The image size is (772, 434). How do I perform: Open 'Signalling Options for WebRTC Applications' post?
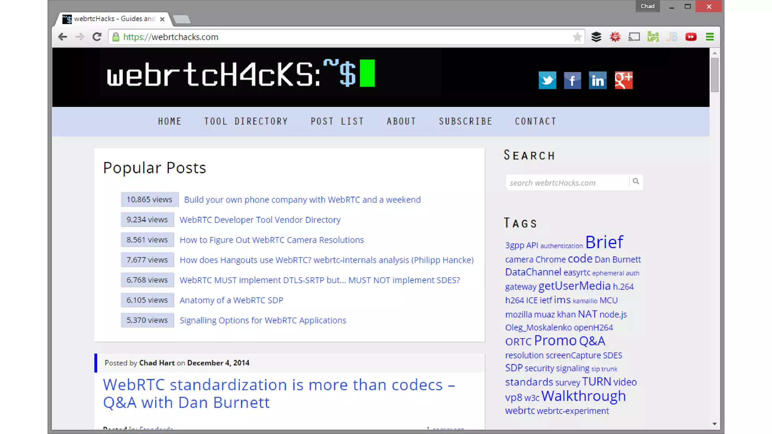263,320
